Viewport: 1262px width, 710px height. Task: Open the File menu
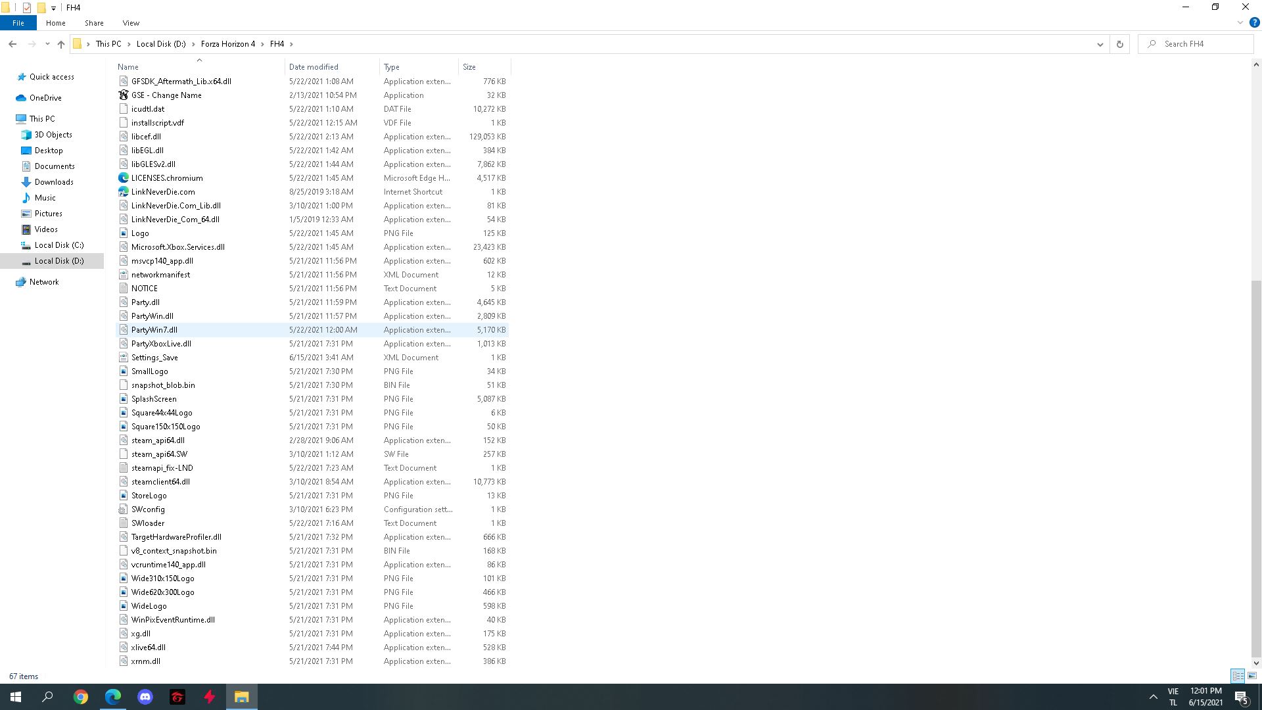18,22
